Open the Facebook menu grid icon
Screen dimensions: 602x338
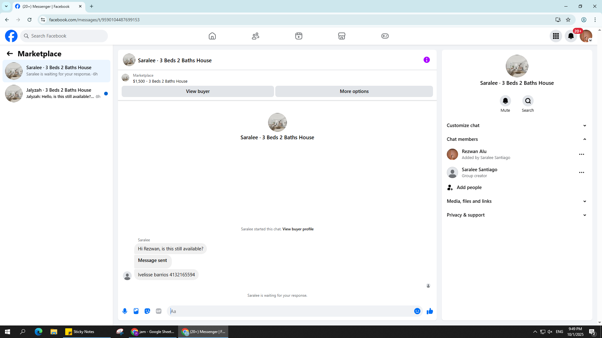556,36
